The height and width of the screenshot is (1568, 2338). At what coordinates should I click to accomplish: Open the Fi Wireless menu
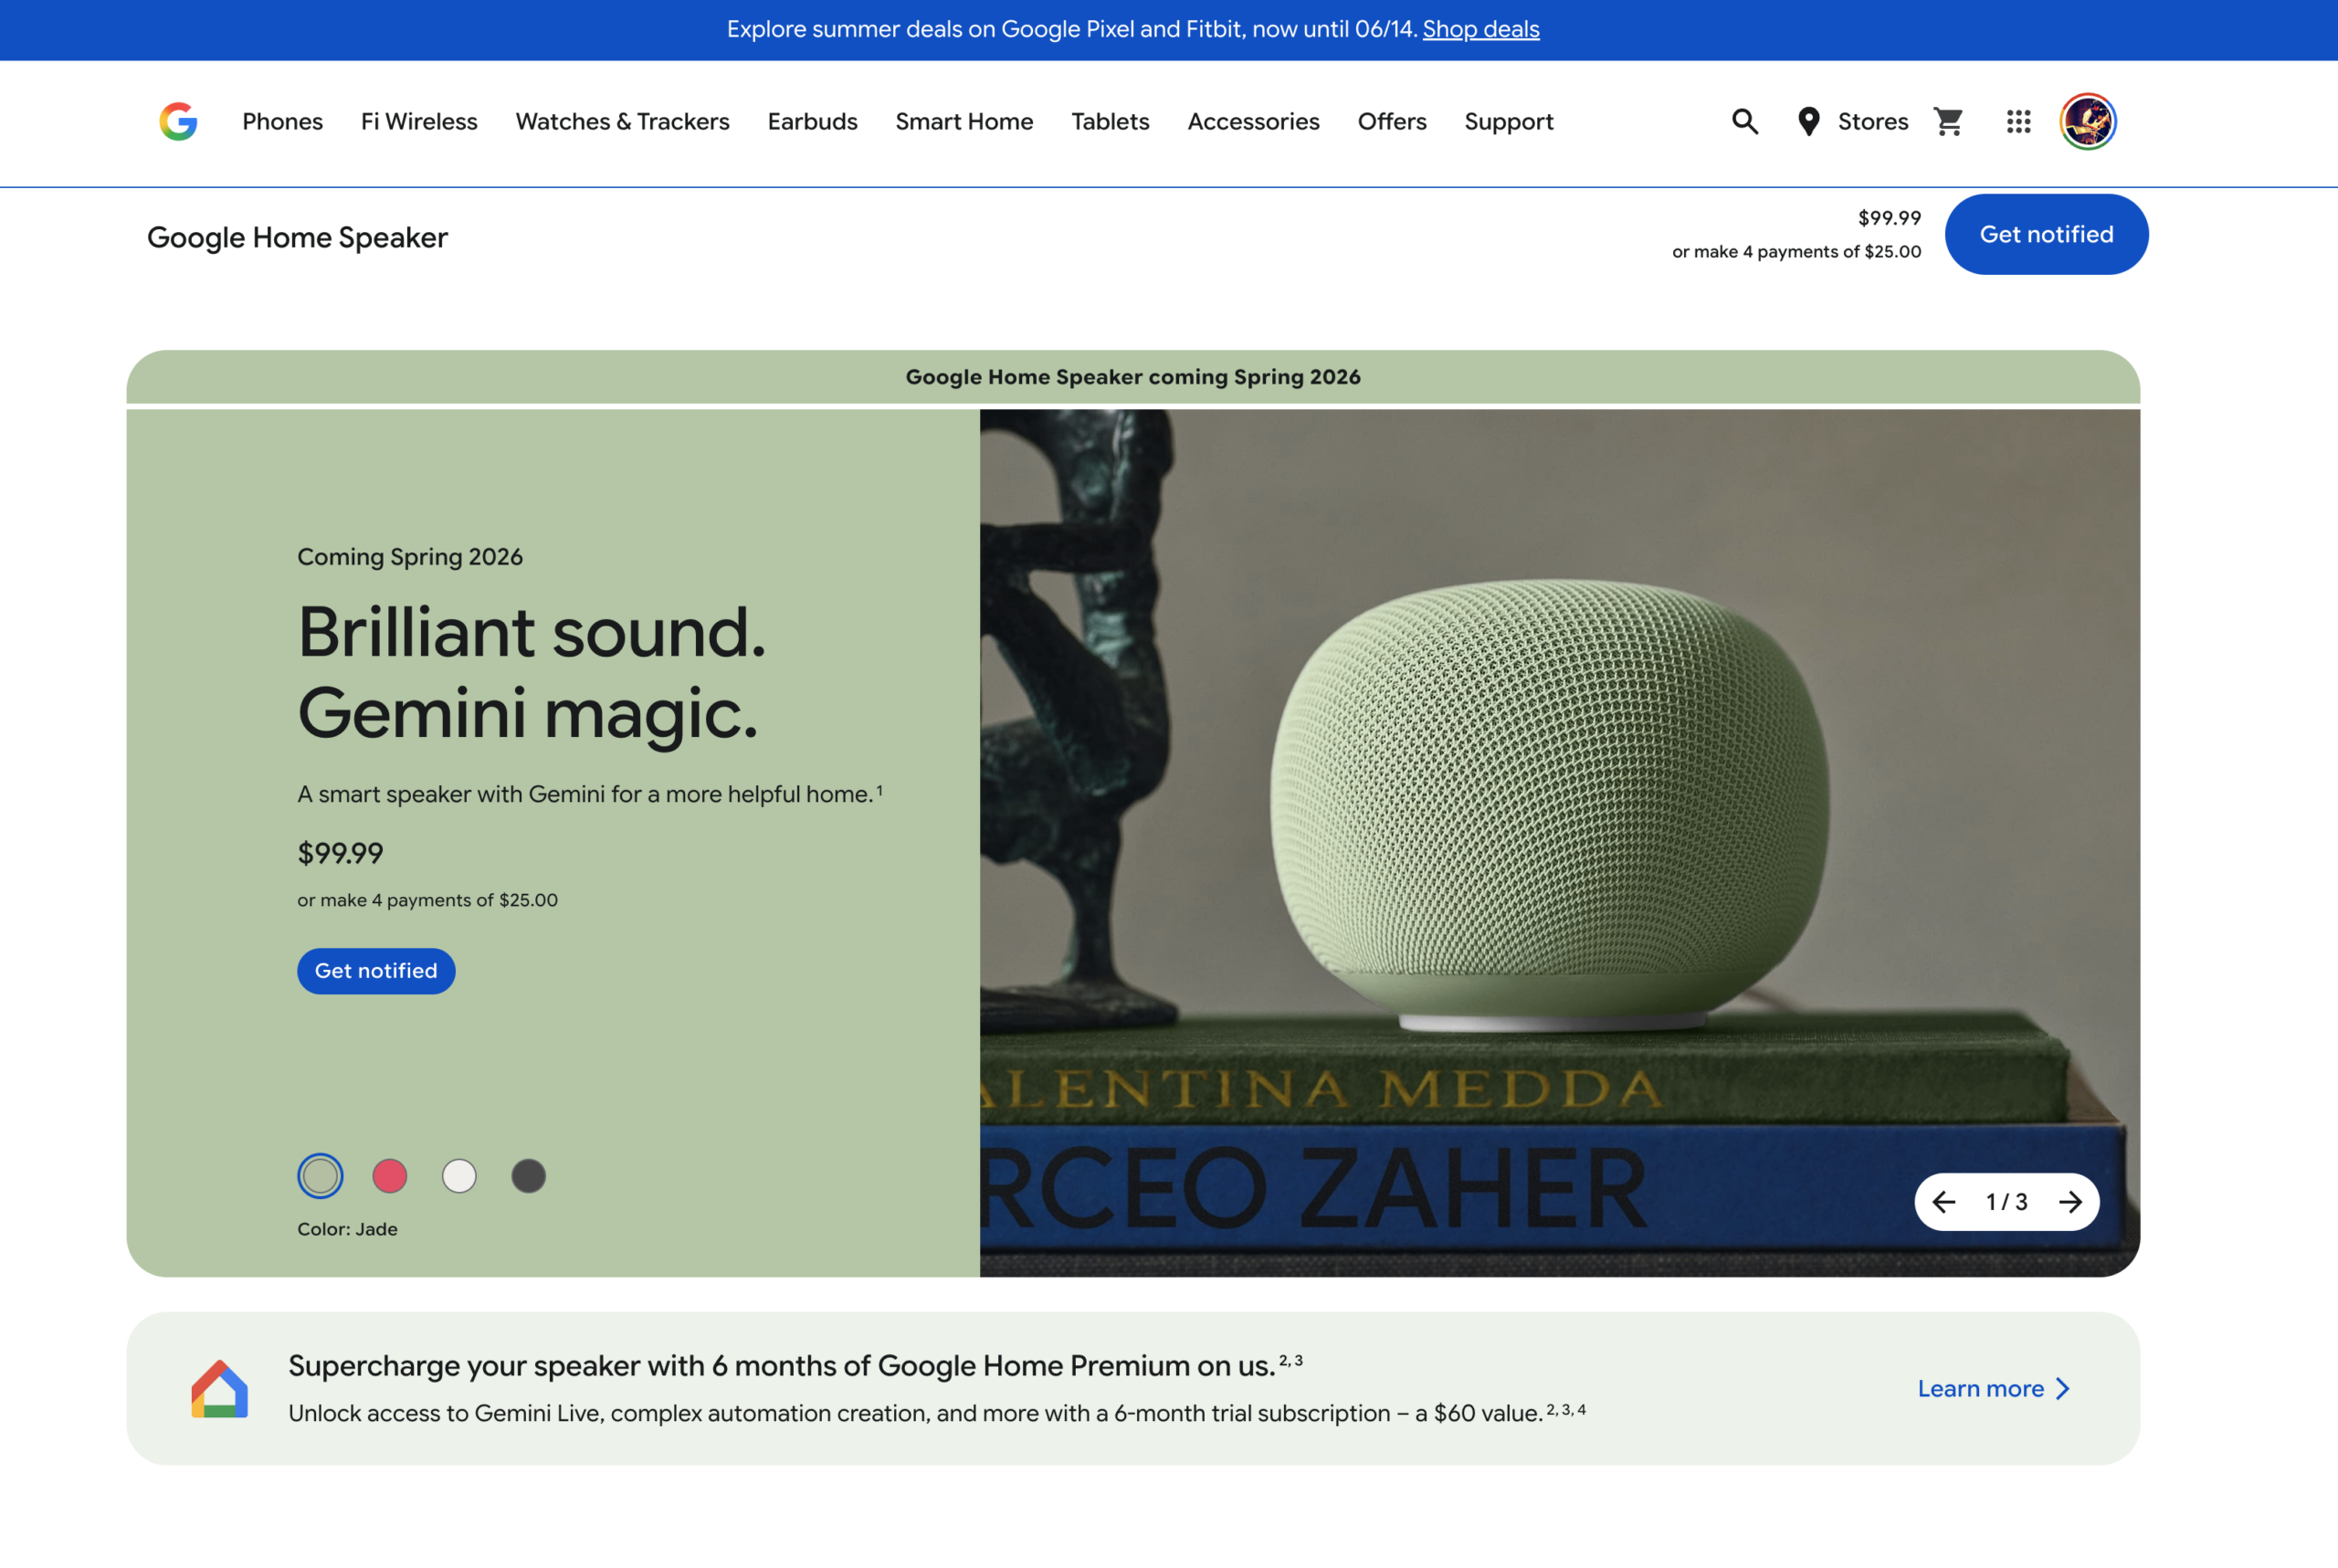click(419, 121)
